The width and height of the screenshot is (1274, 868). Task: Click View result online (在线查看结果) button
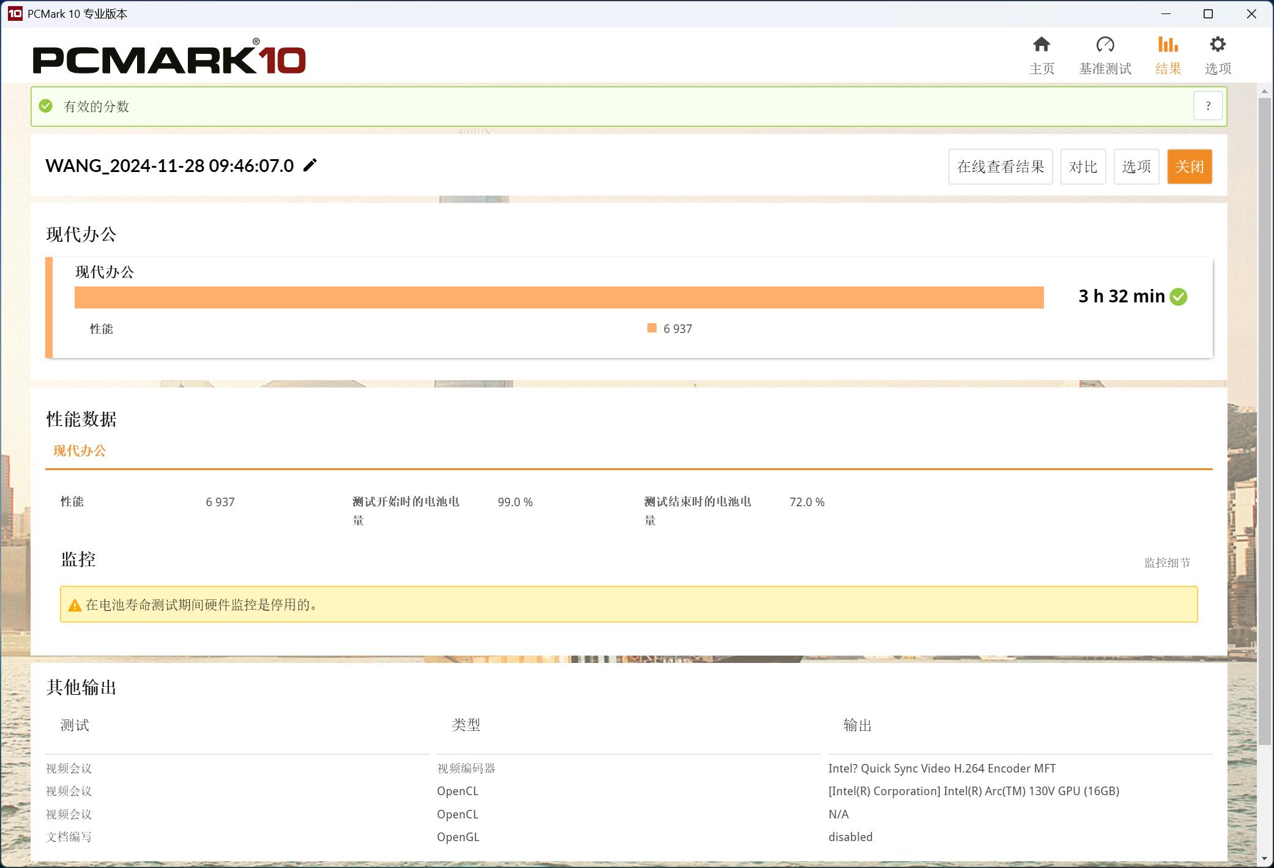pos(1000,166)
